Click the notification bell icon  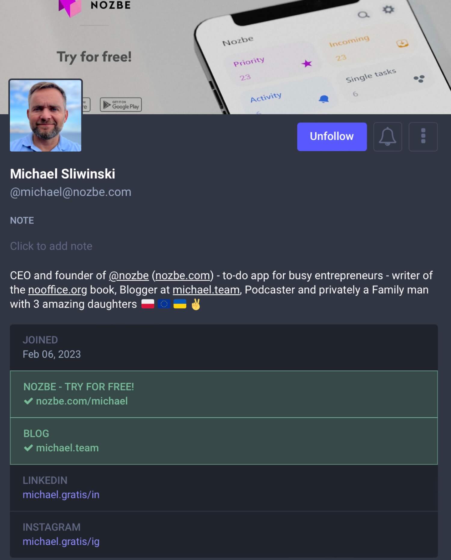tap(388, 137)
